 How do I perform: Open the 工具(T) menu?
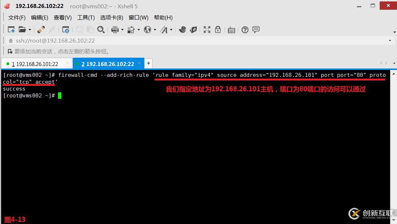tap(85, 17)
